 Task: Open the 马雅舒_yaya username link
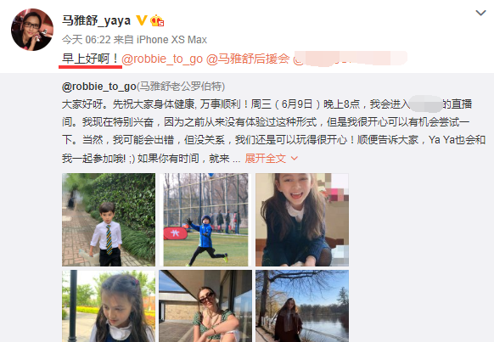96,20
